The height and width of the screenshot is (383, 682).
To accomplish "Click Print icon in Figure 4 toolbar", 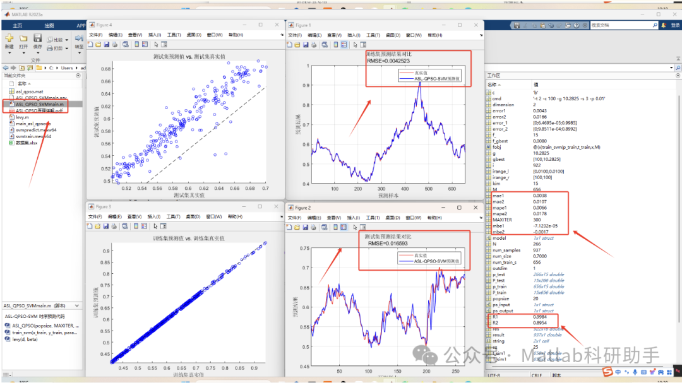I will pyautogui.click(x=115, y=44).
